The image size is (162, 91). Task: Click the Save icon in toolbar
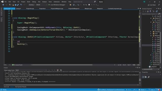pyautogui.click(x=15, y=5)
